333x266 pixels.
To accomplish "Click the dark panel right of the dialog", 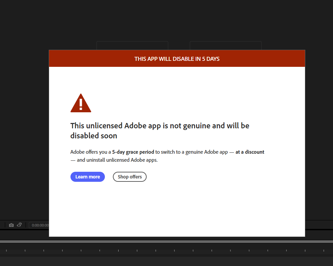I will point(319,134).
